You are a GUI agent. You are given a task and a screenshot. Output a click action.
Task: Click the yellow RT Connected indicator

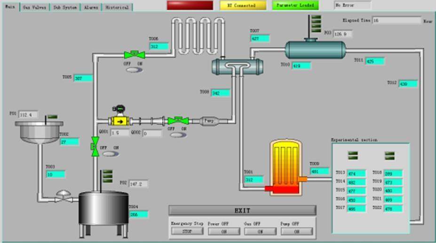click(x=243, y=5)
